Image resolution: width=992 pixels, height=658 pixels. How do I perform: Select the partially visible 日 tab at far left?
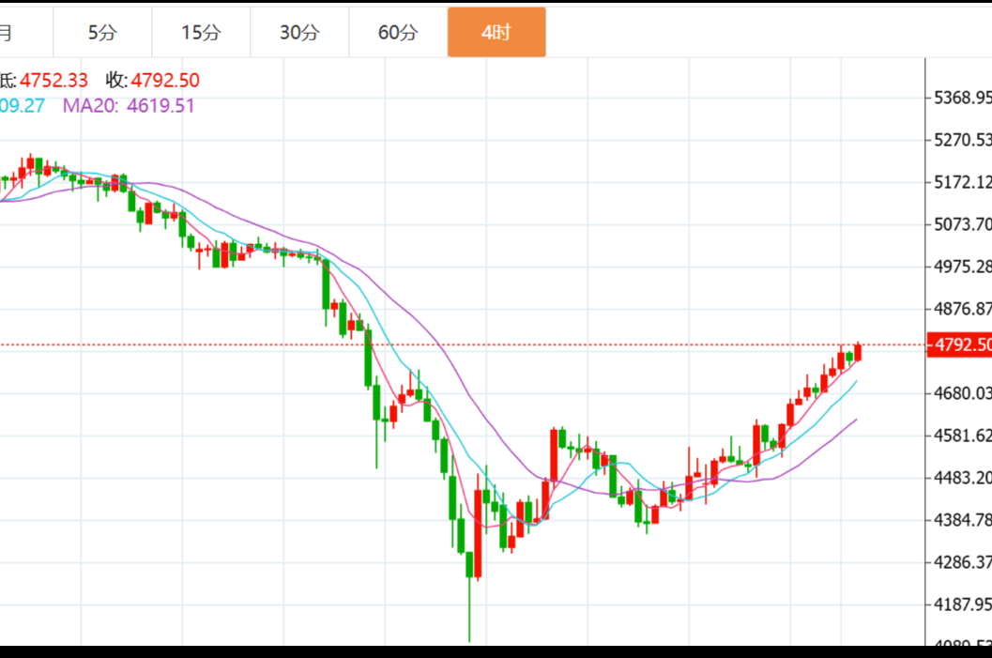(x=9, y=33)
